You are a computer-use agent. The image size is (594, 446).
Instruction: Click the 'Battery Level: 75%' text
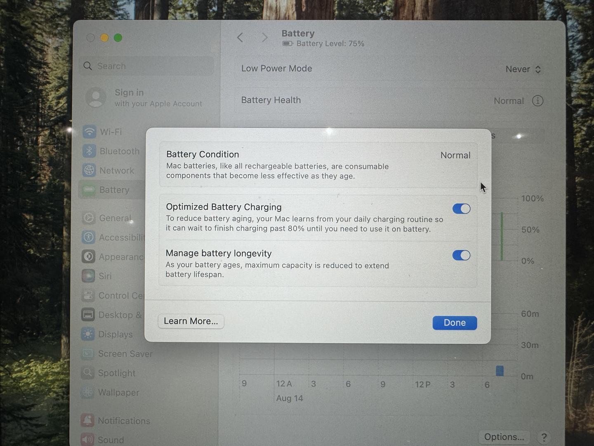330,44
